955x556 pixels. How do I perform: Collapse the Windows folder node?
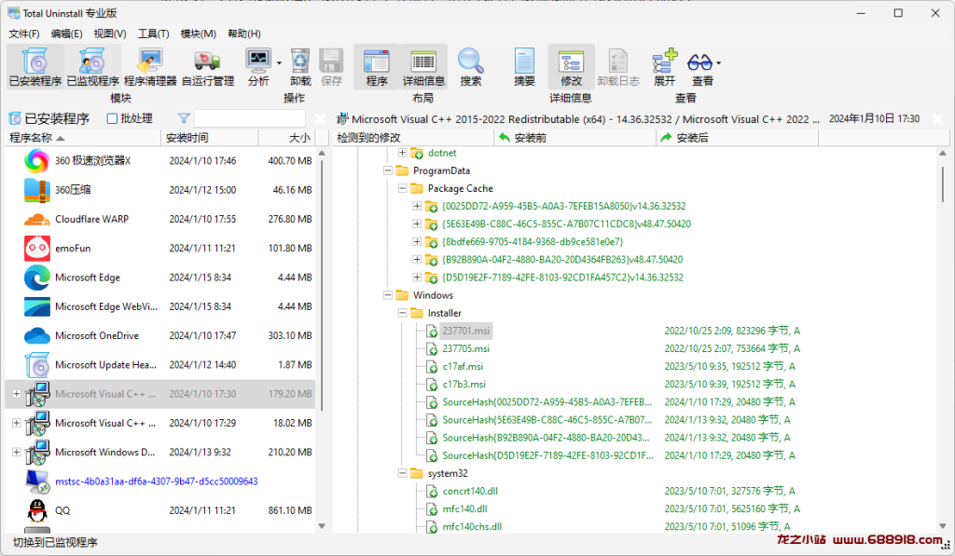387,295
